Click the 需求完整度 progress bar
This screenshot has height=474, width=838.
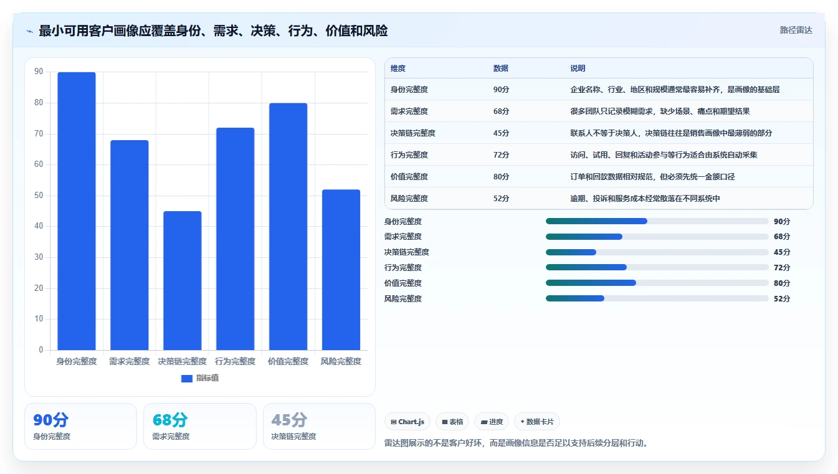pos(657,237)
